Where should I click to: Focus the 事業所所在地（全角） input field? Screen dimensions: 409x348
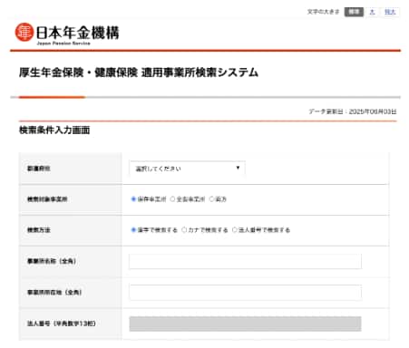tap(245, 292)
